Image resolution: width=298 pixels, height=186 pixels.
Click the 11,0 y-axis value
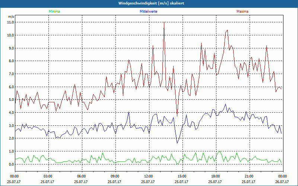pyautogui.click(x=11, y=22)
